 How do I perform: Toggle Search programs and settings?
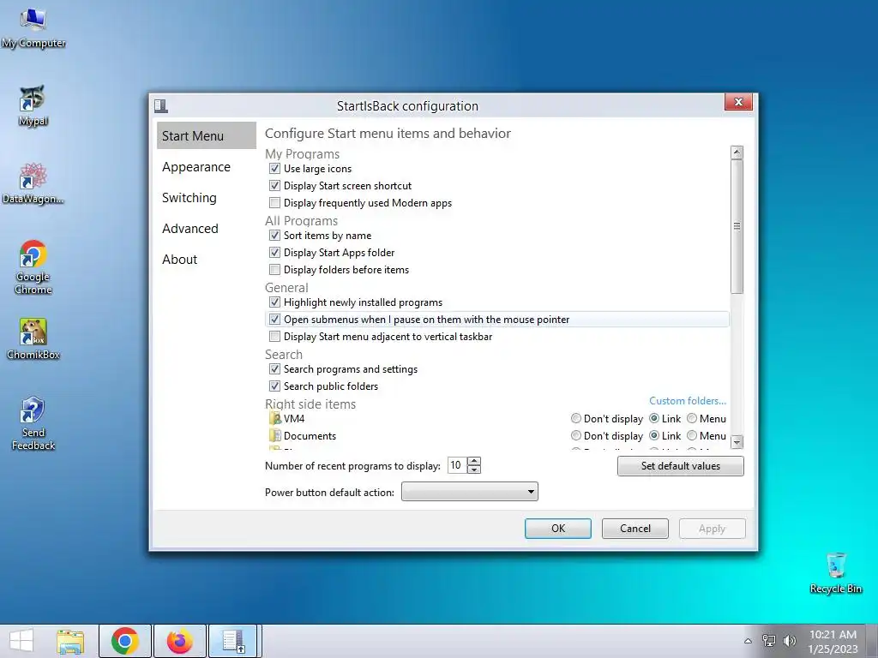pyautogui.click(x=274, y=369)
